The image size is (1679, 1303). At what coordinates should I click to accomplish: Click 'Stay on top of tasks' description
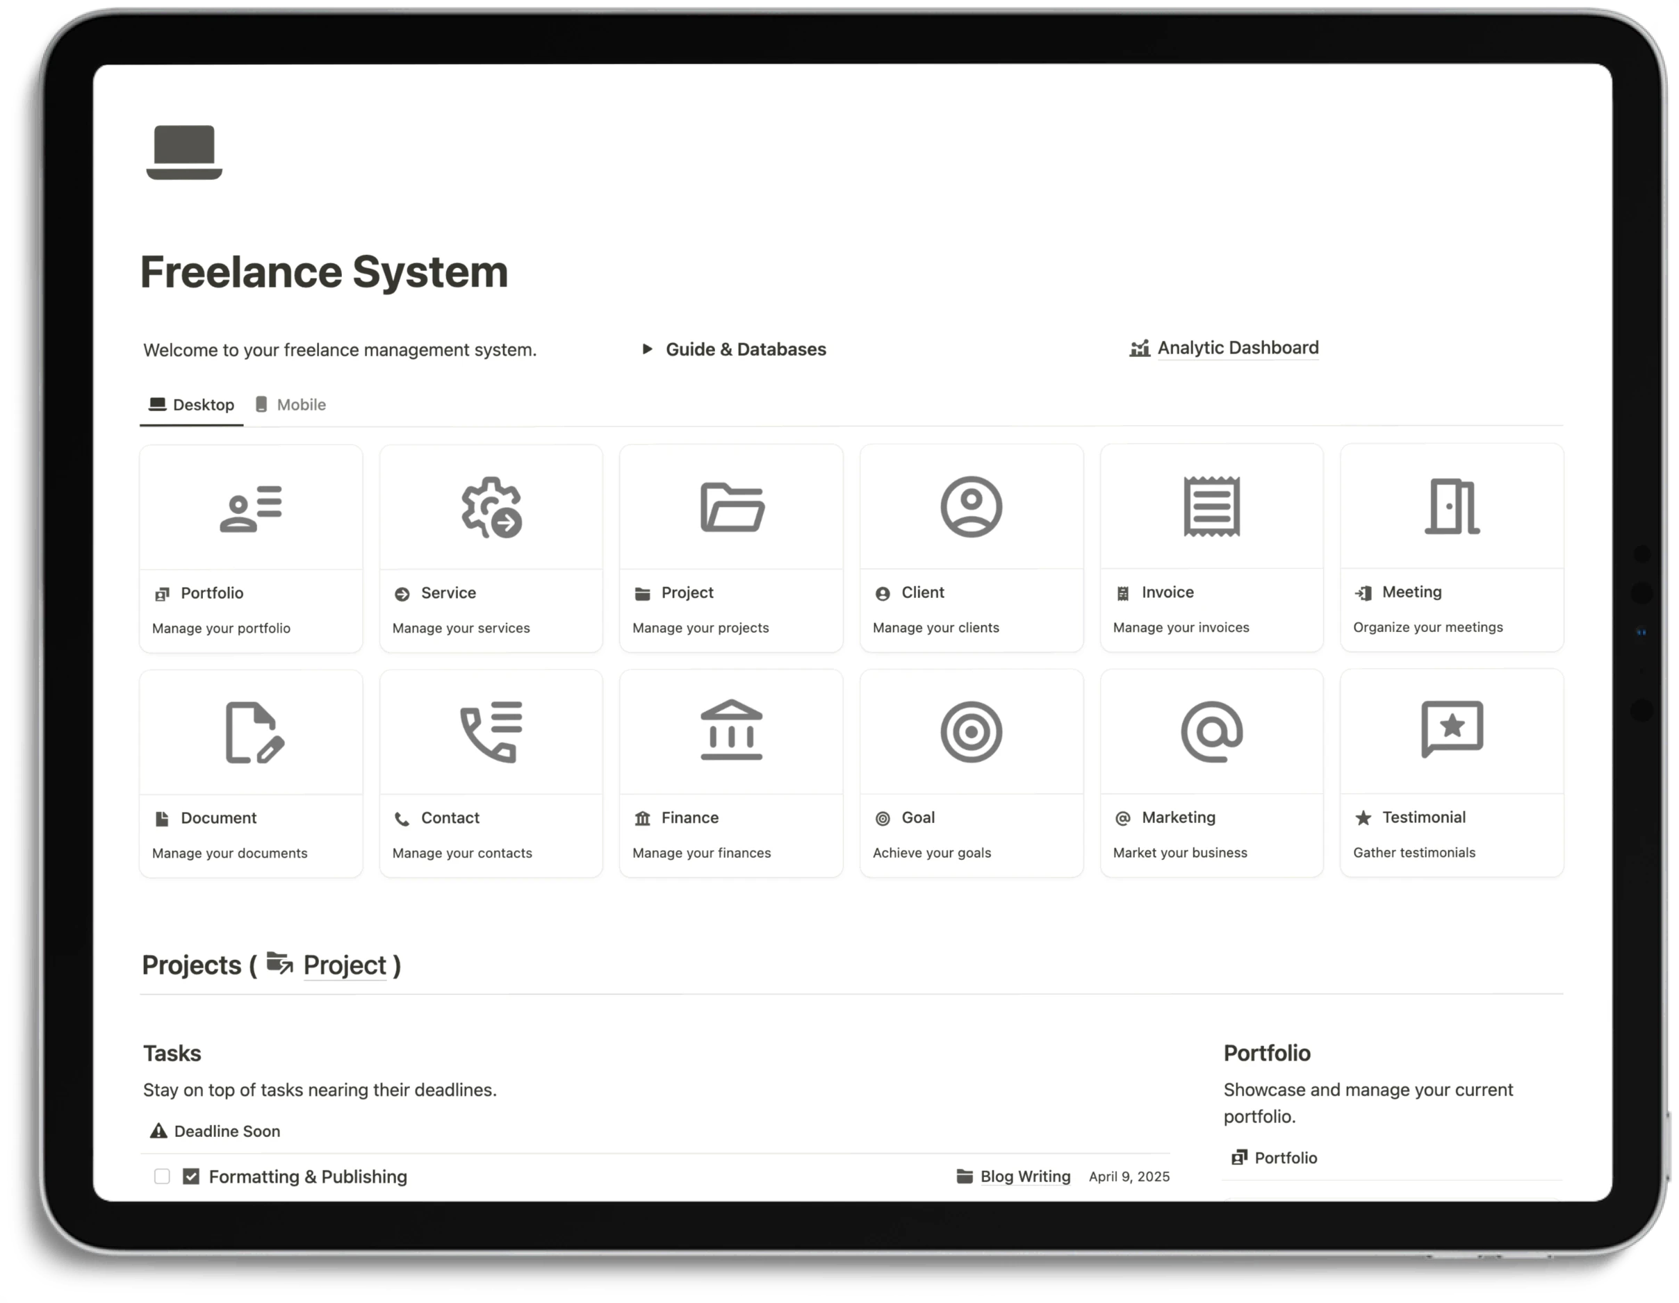pos(320,1089)
